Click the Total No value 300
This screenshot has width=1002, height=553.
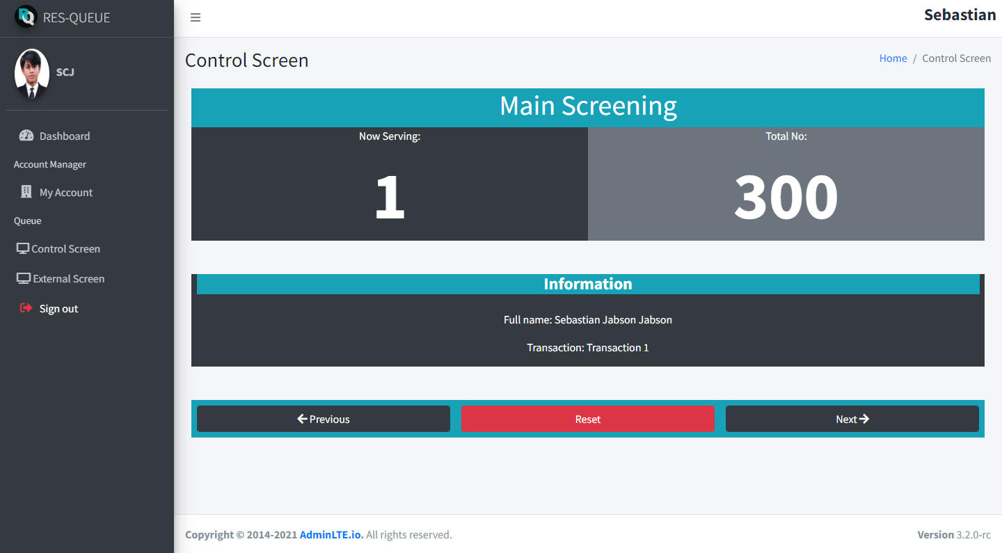[786, 196]
